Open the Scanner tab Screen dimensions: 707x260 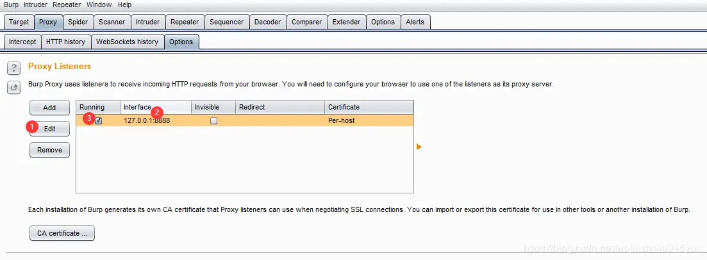112,22
